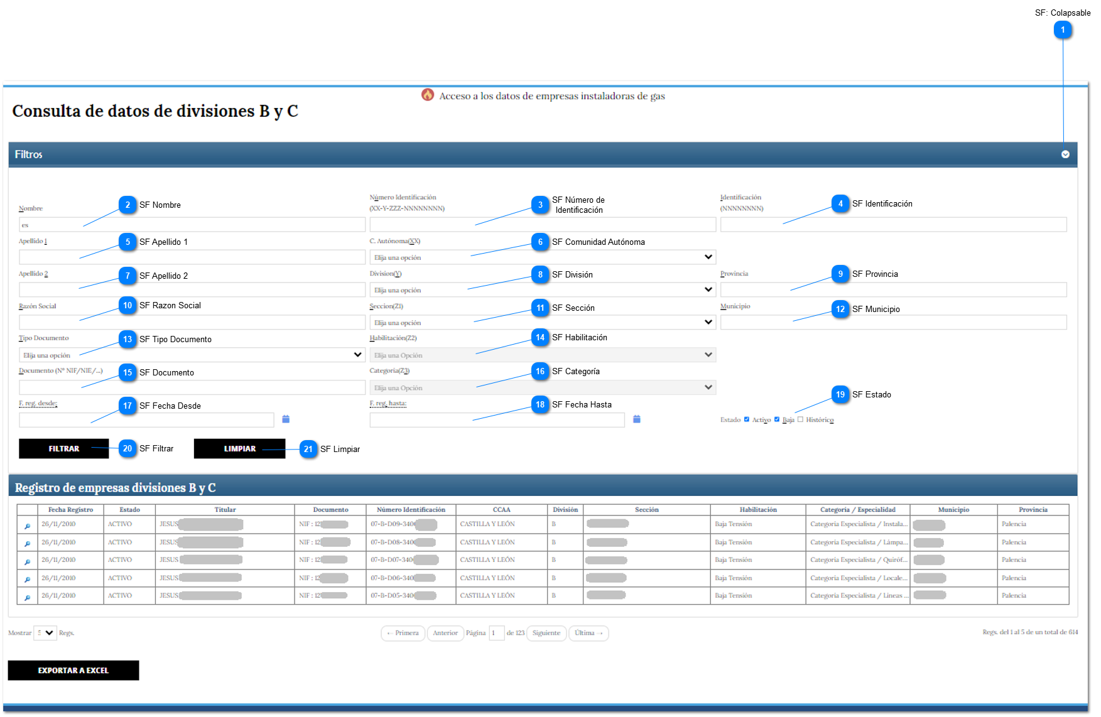Image resolution: width=1101 pixels, height=717 pixels.
Task: Go to Primera page
Action: pos(403,633)
